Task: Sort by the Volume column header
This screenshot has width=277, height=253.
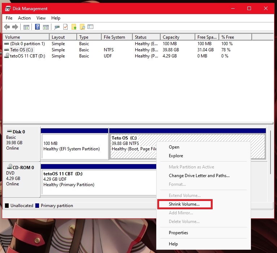Action: pos(26,37)
